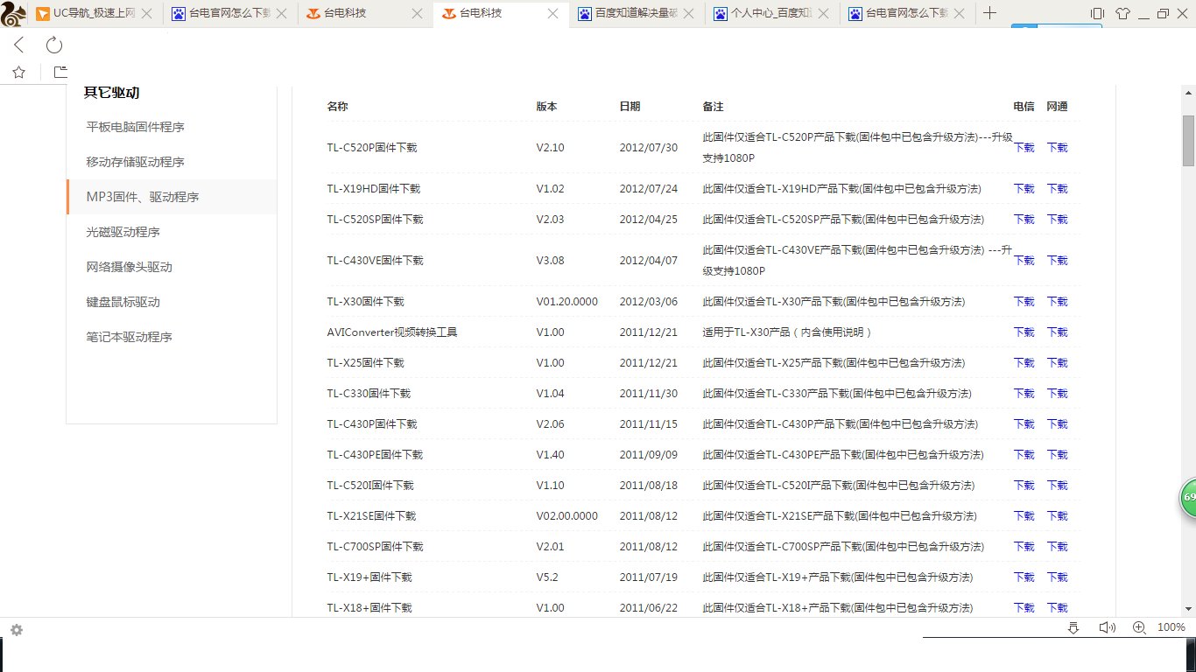The height and width of the screenshot is (672, 1196).
Task: Go back using the browser back arrow
Action: pos(18,45)
